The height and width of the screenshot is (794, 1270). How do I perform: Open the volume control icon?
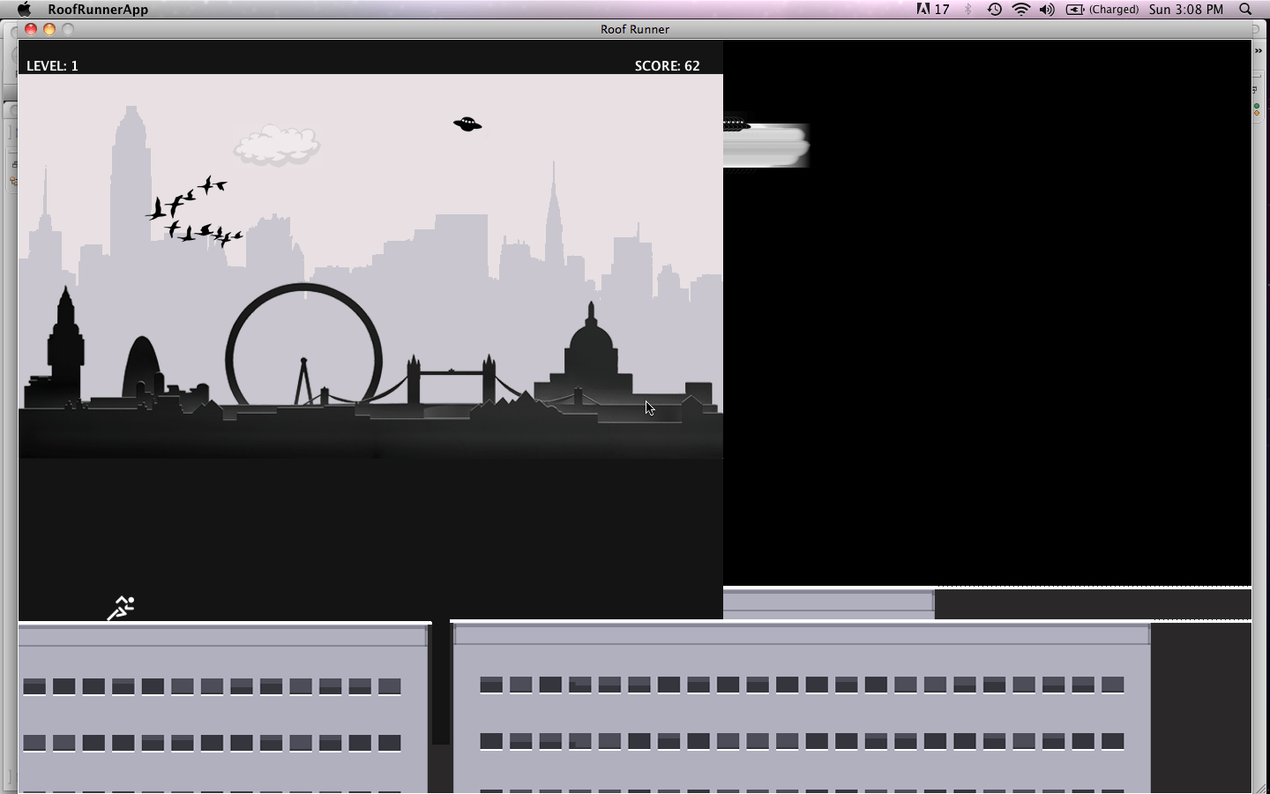click(1047, 9)
